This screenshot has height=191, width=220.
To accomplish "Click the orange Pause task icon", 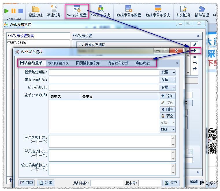I will [x=14, y=11].
